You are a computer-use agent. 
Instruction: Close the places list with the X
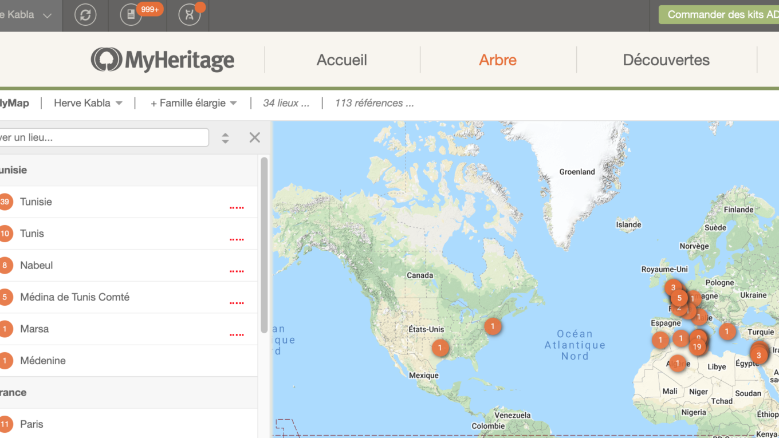click(255, 137)
